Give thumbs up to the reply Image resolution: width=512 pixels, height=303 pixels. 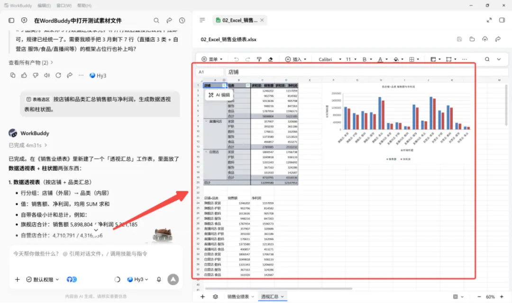click(x=24, y=75)
